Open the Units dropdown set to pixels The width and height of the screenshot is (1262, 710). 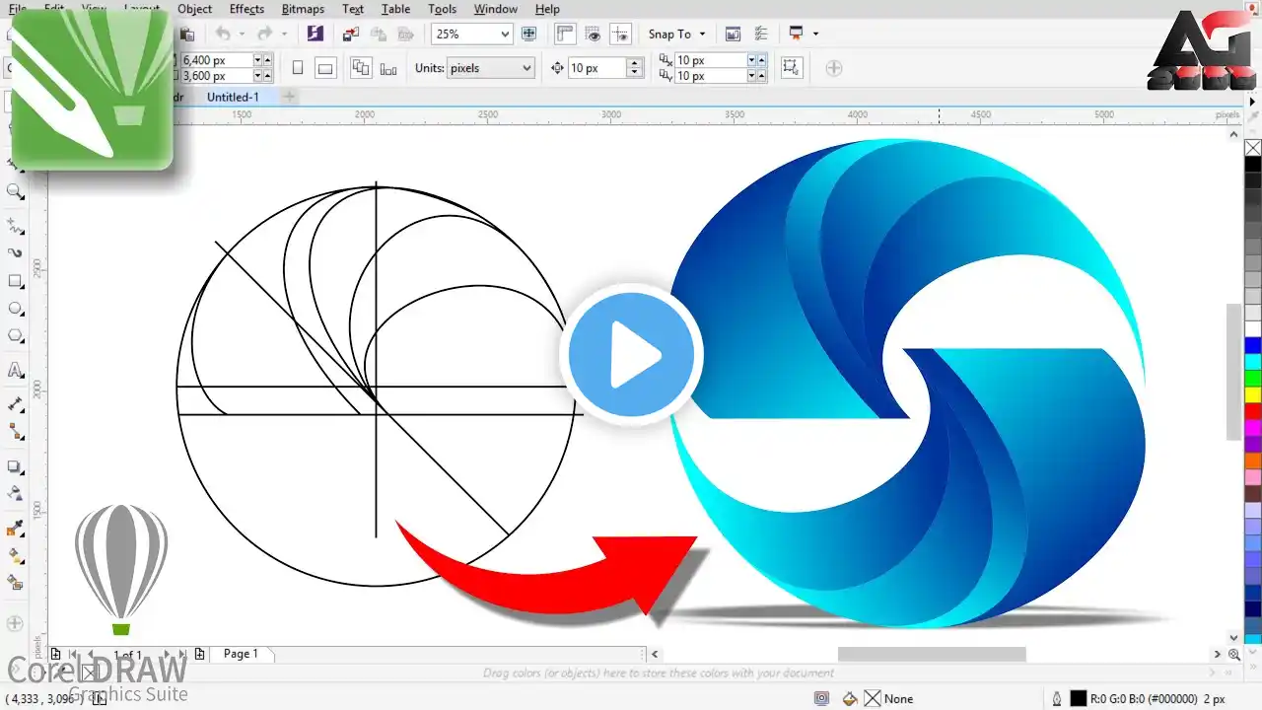[490, 68]
